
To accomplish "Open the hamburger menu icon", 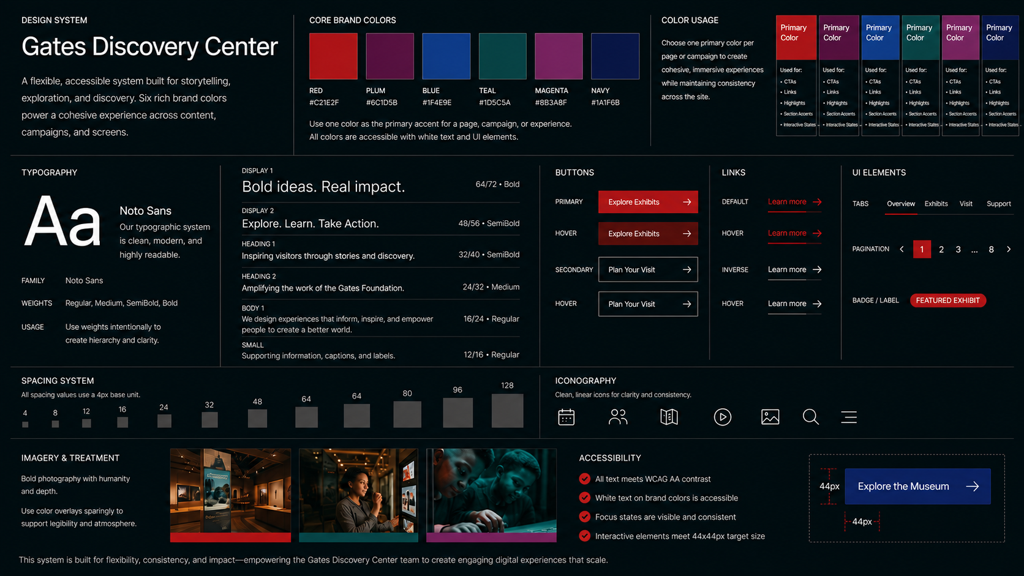I will pyautogui.click(x=849, y=417).
